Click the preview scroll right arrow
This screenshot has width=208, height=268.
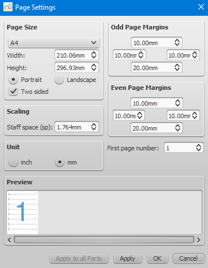pos(198,240)
